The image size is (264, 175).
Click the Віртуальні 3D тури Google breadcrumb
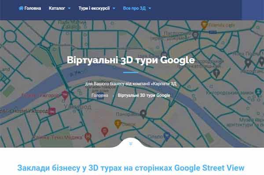click(x=144, y=95)
